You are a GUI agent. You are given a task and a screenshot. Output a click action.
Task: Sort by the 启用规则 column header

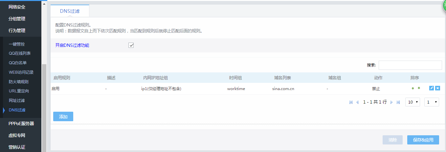62,78
